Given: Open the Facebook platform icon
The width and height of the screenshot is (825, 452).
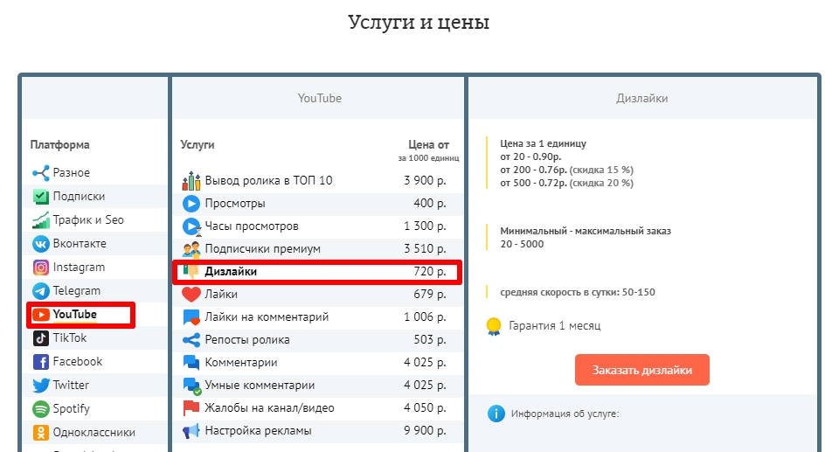Looking at the screenshot, I should (x=40, y=362).
